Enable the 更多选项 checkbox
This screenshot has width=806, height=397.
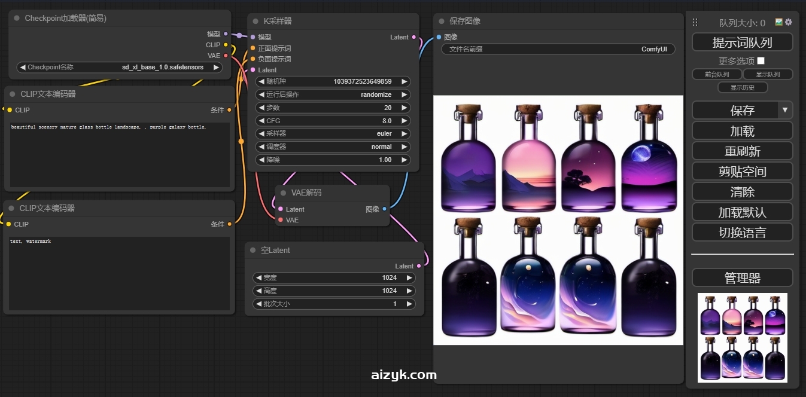point(761,60)
